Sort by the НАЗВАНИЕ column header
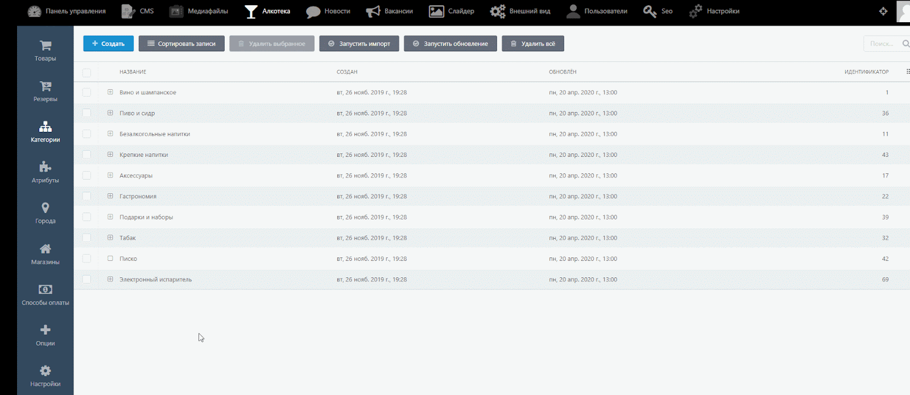The width and height of the screenshot is (910, 395). pyautogui.click(x=133, y=72)
